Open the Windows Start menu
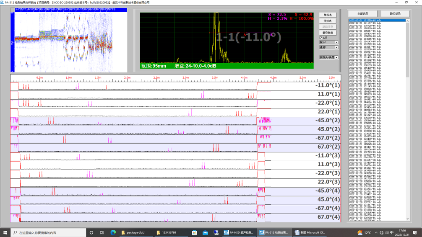Screen dimensions: 422x237 coord(5,232)
